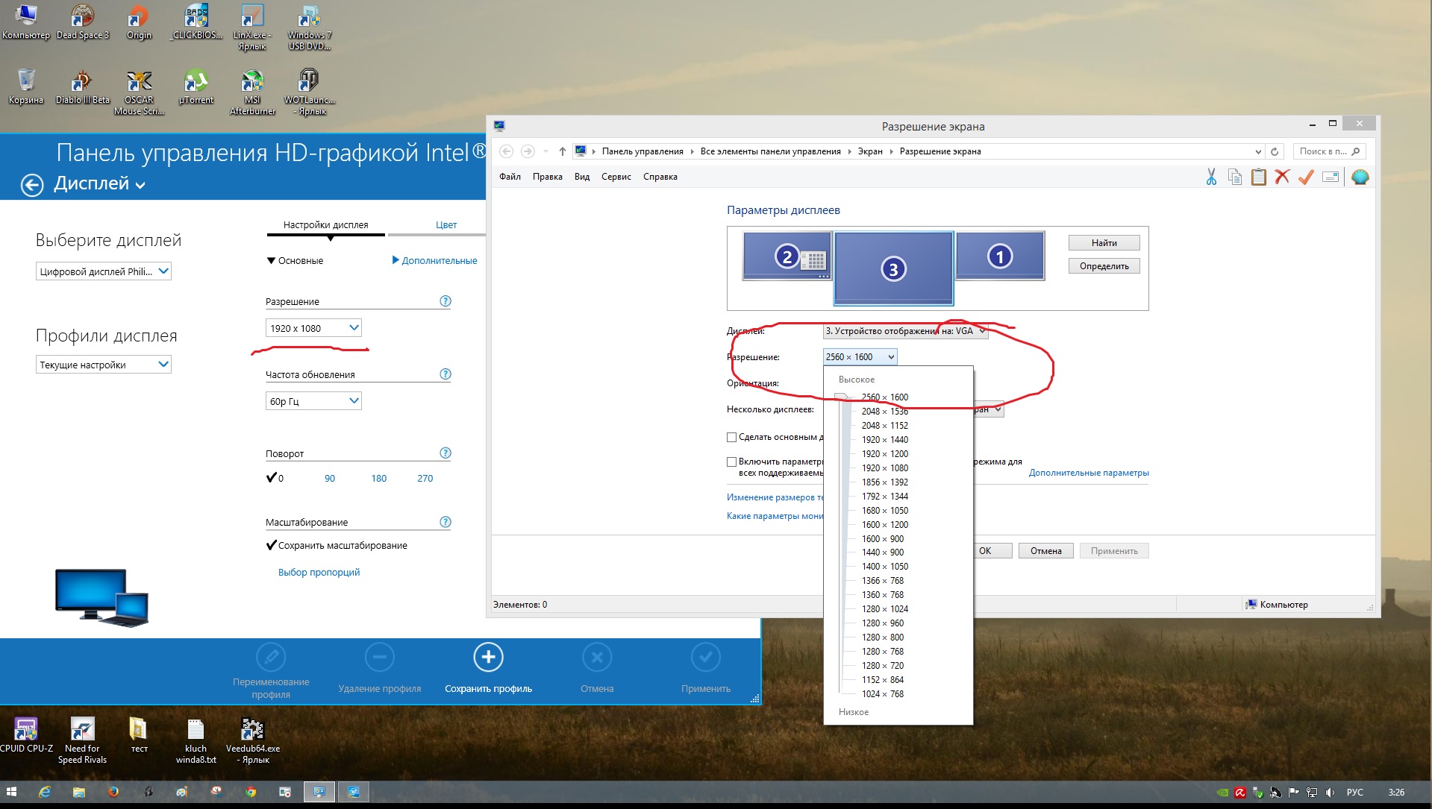1432x809 pixels.
Task: Expand the Текущие настройки profile dropdown
Action: [103, 365]
